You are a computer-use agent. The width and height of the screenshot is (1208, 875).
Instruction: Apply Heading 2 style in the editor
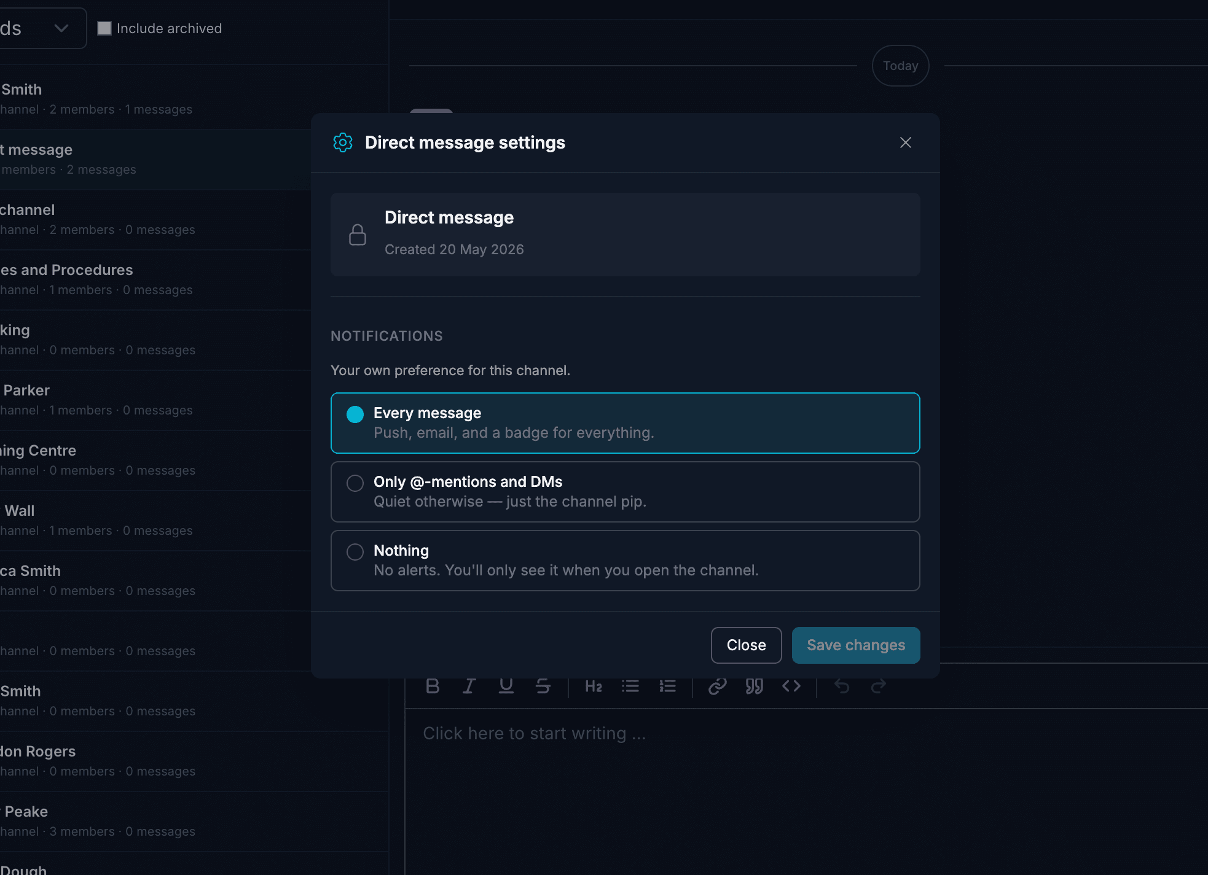(x=594, y=686)
